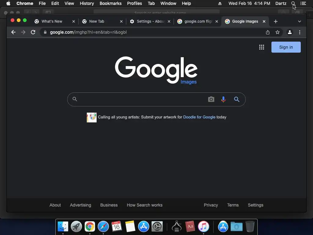Open the Downloads folder in Dock
313x235 pixels.
237,227
